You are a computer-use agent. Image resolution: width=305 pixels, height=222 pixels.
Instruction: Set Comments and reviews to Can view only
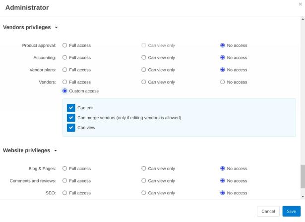pyautogui.click(x=144, y=180)
